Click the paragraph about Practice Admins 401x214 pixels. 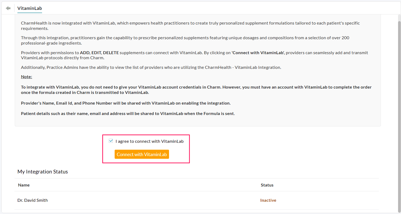151,68
